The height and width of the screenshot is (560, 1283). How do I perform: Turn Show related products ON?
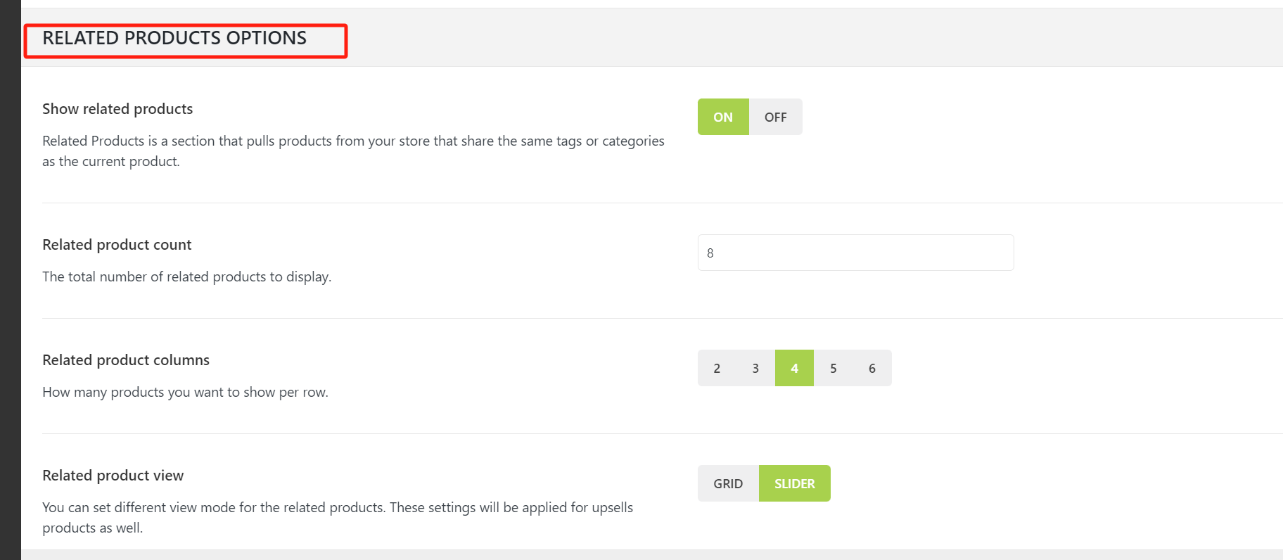723,117
